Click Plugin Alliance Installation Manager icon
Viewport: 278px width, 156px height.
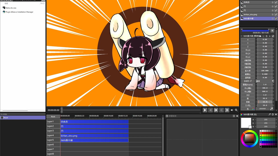4,12
